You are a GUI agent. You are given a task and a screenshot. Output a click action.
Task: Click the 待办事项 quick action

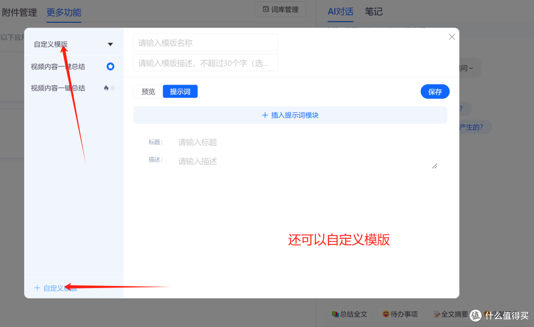(400, 314)
